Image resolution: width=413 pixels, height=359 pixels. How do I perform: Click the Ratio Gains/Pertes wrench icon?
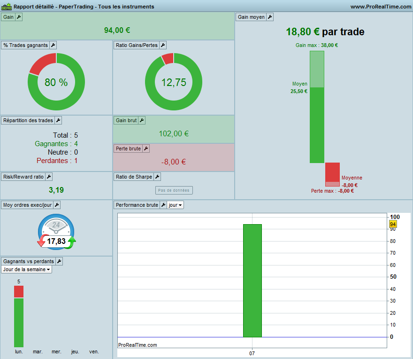[163, 45]
